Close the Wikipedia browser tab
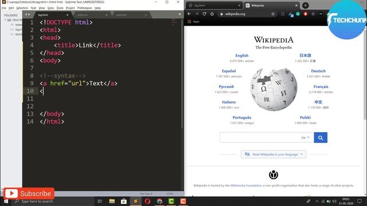367x206 pixels. (x=296, y=5)
